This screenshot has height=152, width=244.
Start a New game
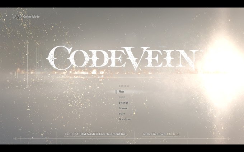[x=121, y=92]
